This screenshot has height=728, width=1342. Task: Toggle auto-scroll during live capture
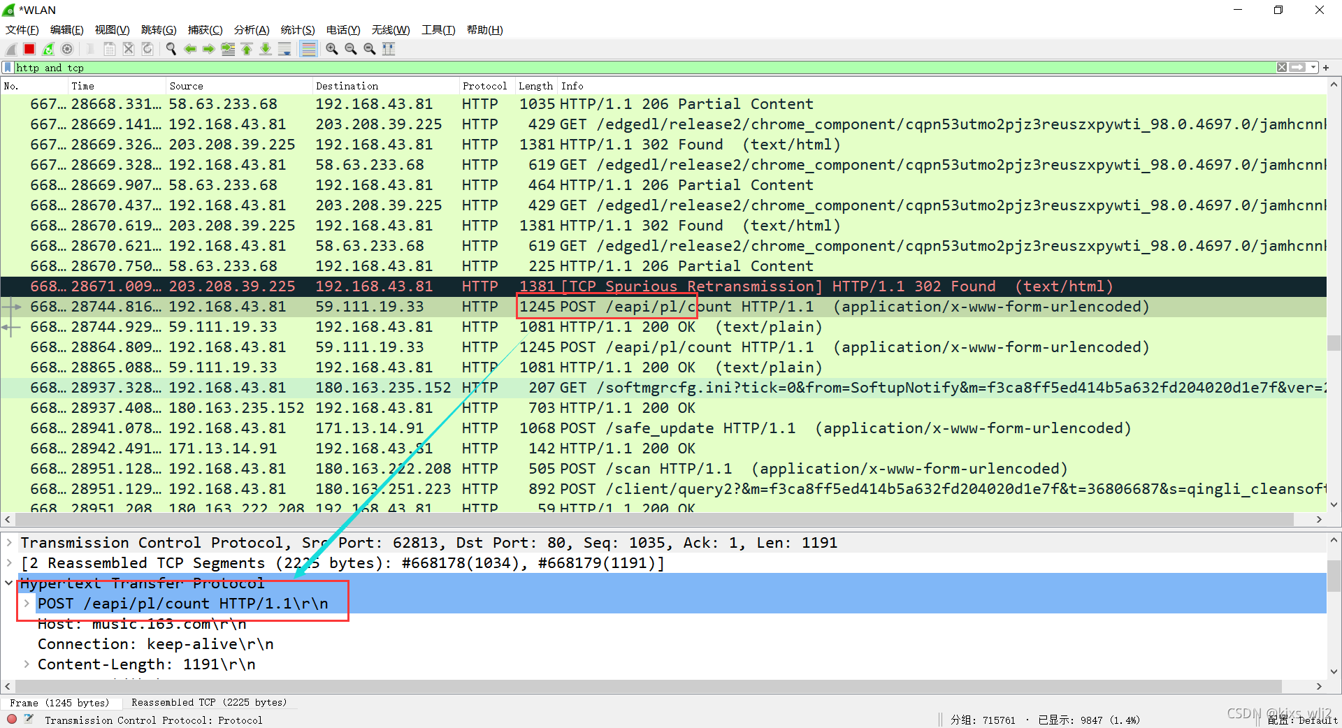click(x=284, y=49)
